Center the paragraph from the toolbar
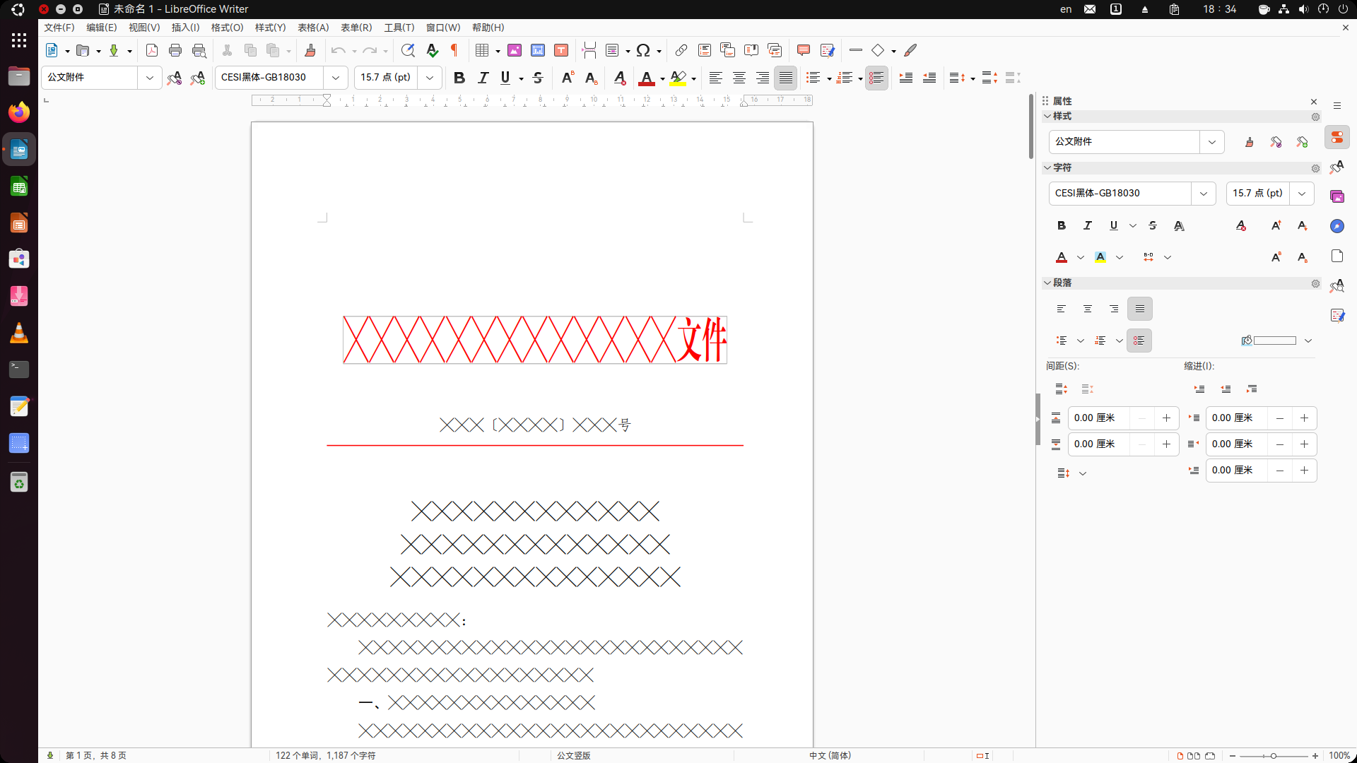 (x=739, y=78)
